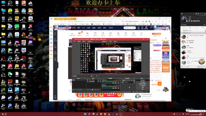Reload page with browser refresh icon

(61, 21)
